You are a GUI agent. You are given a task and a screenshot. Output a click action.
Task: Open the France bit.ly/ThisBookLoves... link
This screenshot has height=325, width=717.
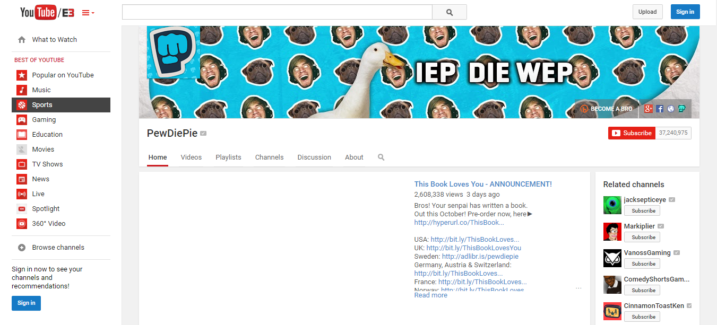(482, 282)
